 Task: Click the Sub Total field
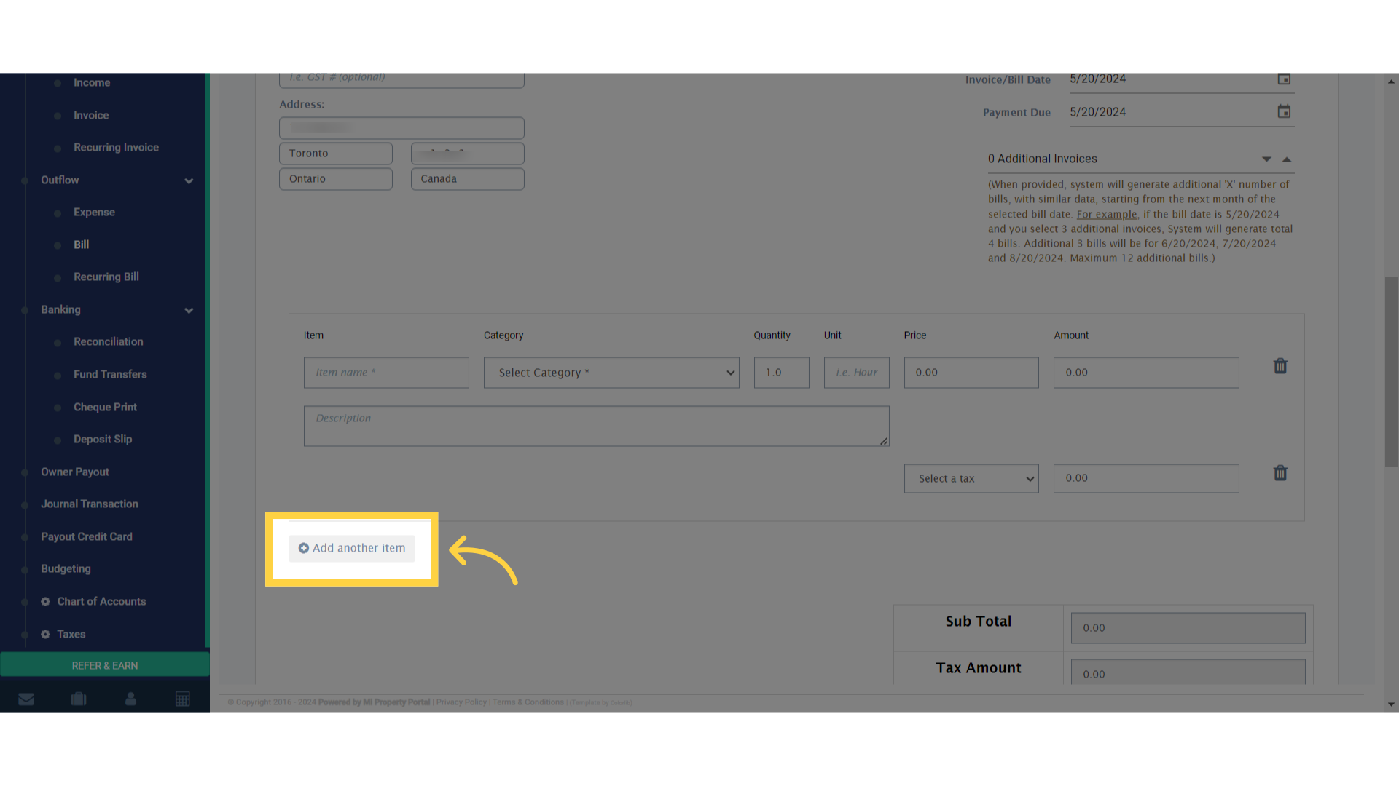point(1188,628)
